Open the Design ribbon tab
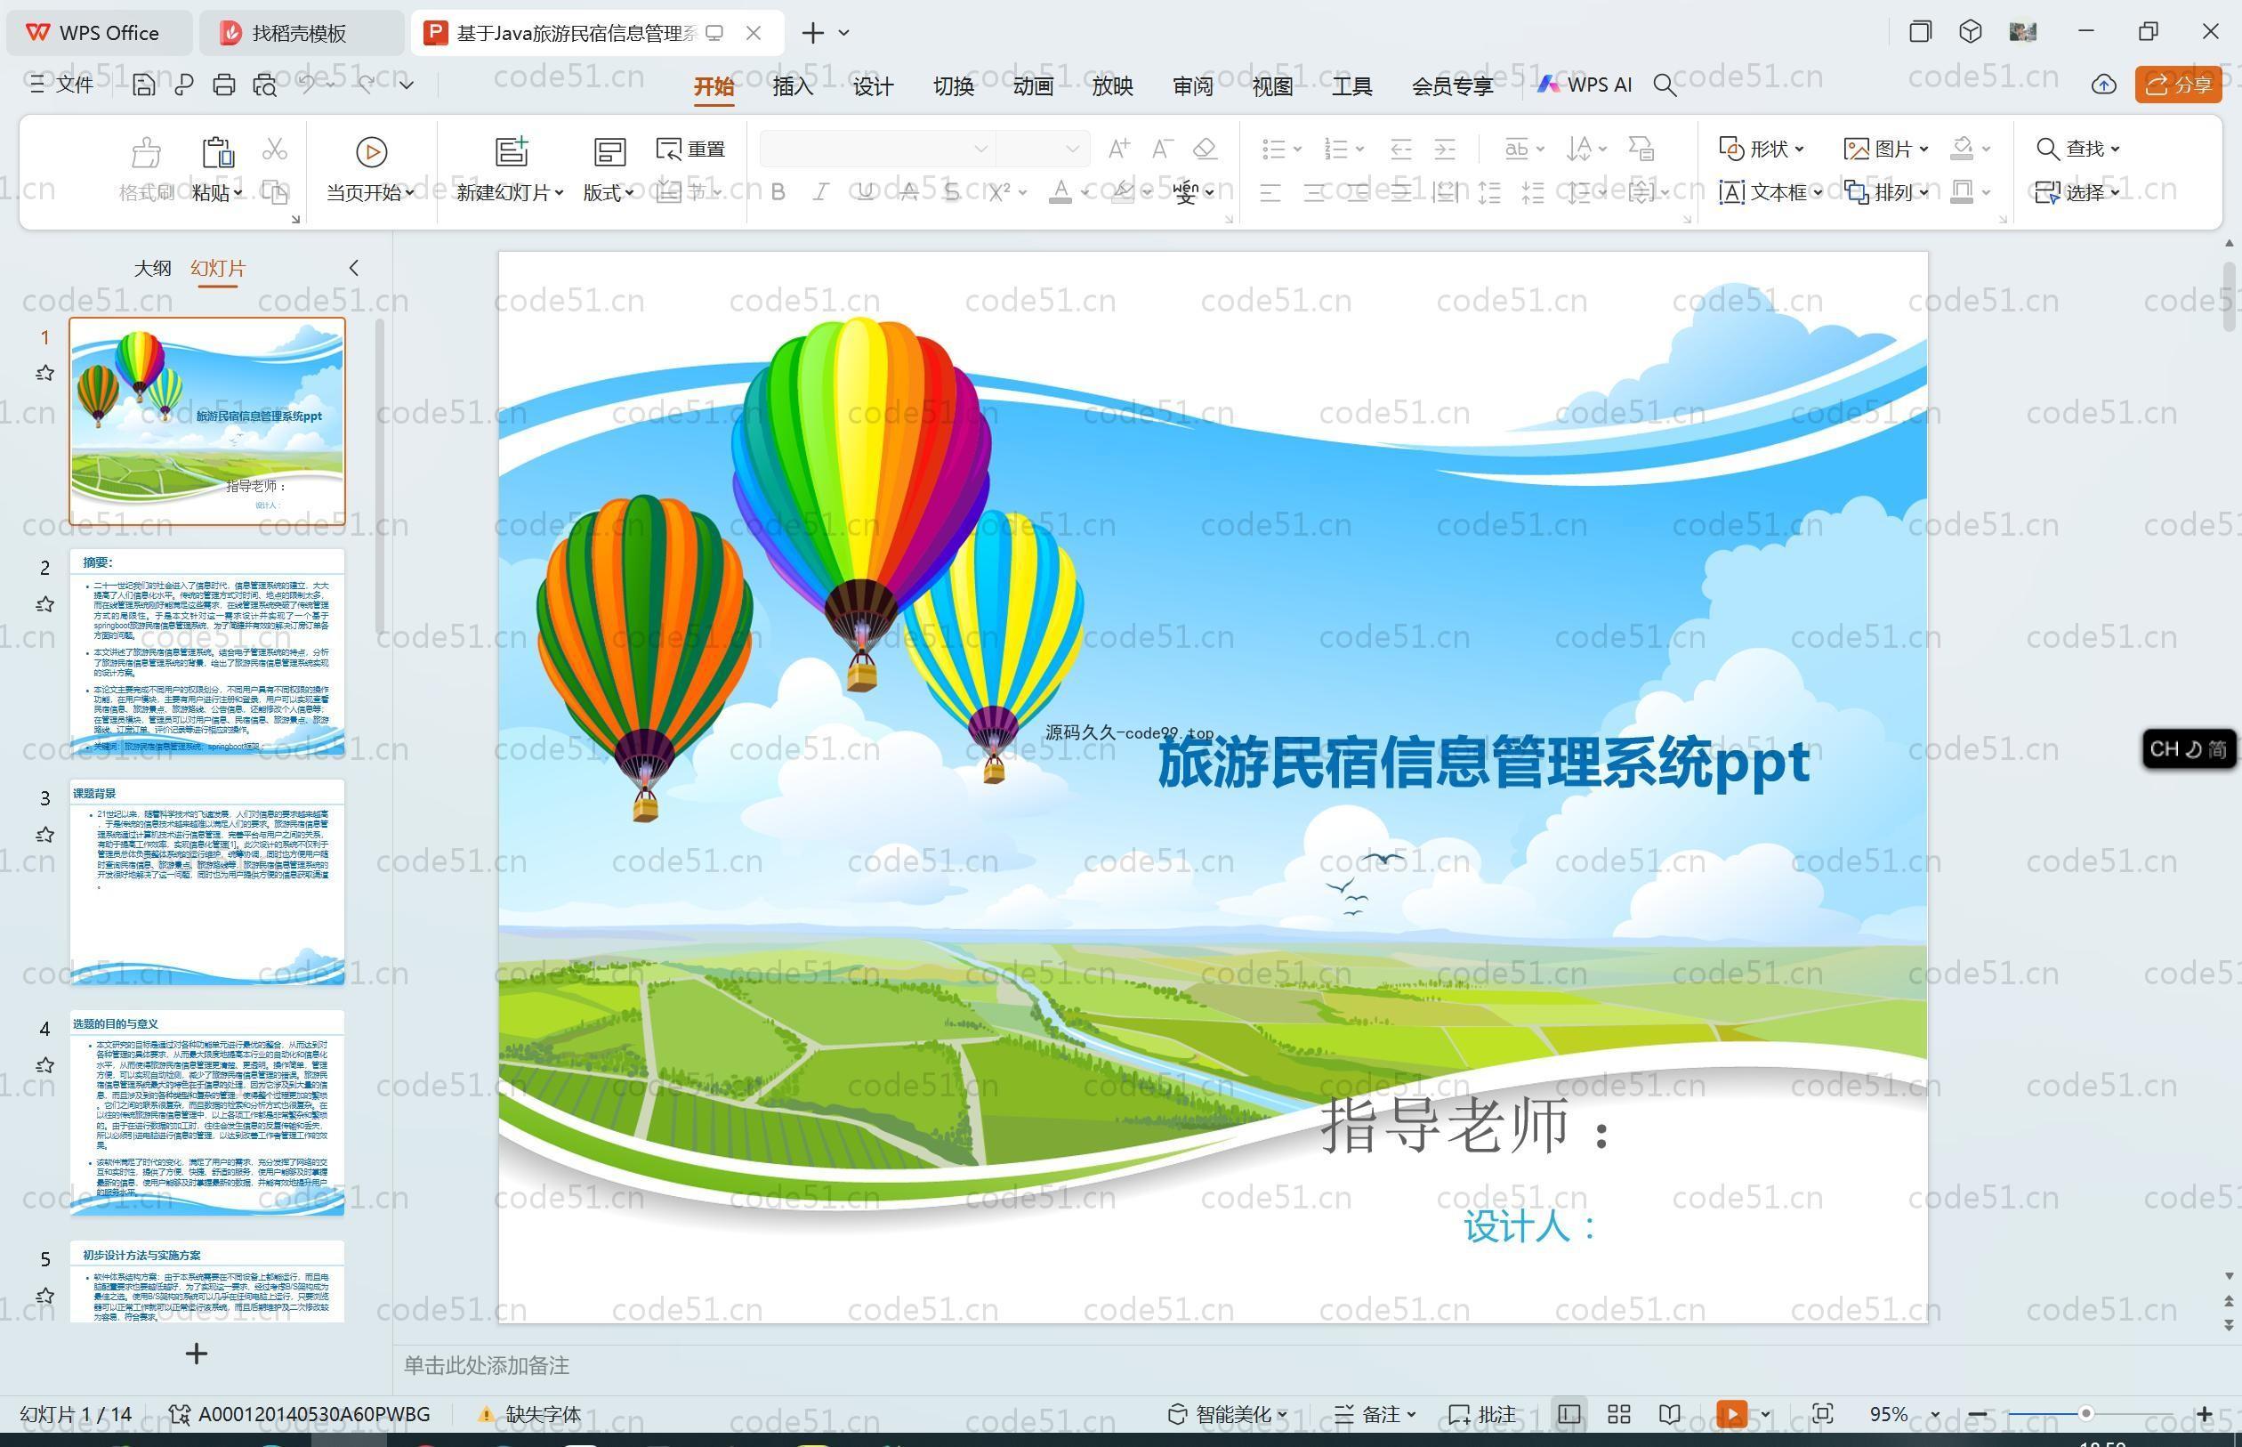 pyautogui.click(x=873, y=85)
